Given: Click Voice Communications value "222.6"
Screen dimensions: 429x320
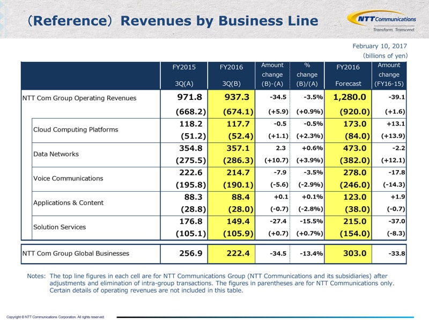Looking at the screenshot, I should (191, 172).
